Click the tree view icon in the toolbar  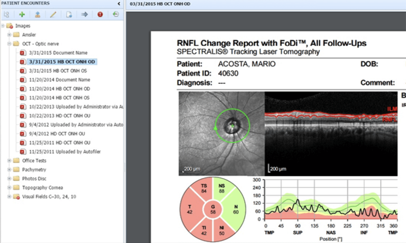tap(6, 15)
